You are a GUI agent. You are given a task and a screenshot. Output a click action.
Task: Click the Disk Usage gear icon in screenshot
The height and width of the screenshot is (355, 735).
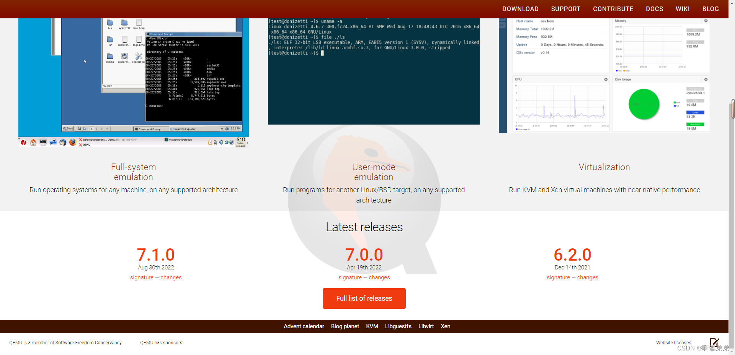tap(706, 79)
